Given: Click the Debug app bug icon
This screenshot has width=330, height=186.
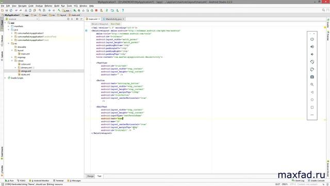Looking at the screenshot, I should (79, 10).
